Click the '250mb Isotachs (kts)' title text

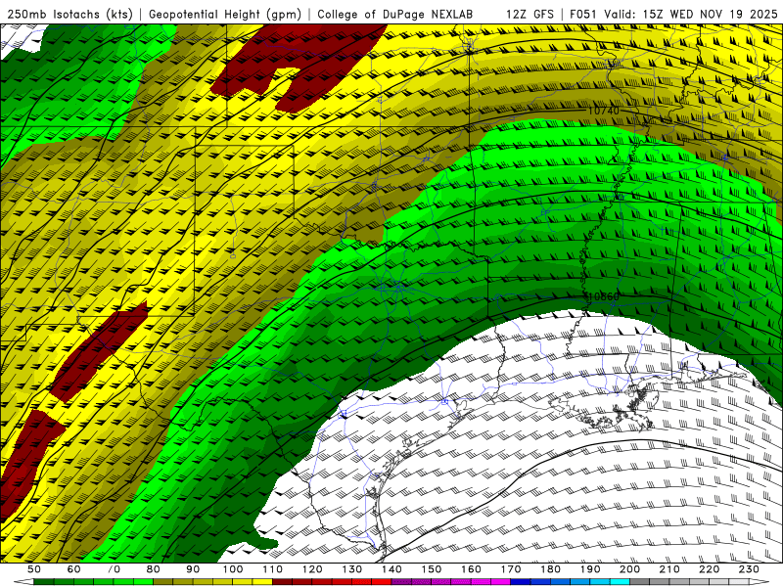(69, 14)
